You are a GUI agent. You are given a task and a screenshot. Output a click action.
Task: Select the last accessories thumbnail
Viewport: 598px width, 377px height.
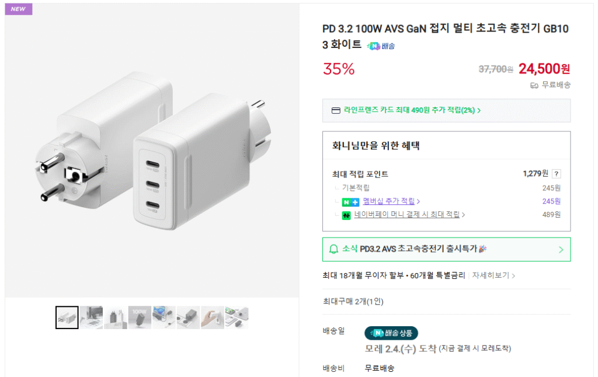pyautogui.click(x=237, y=317)
